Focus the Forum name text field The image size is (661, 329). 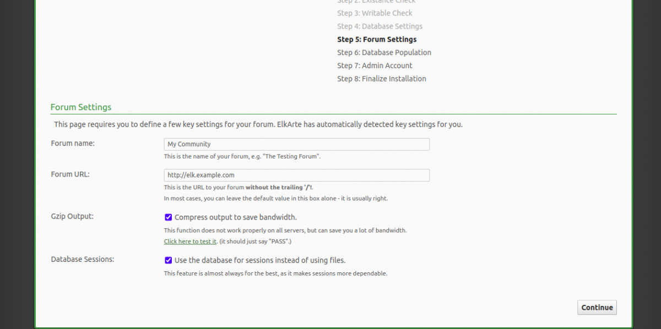pyautogui.click(x=296, y=144)
